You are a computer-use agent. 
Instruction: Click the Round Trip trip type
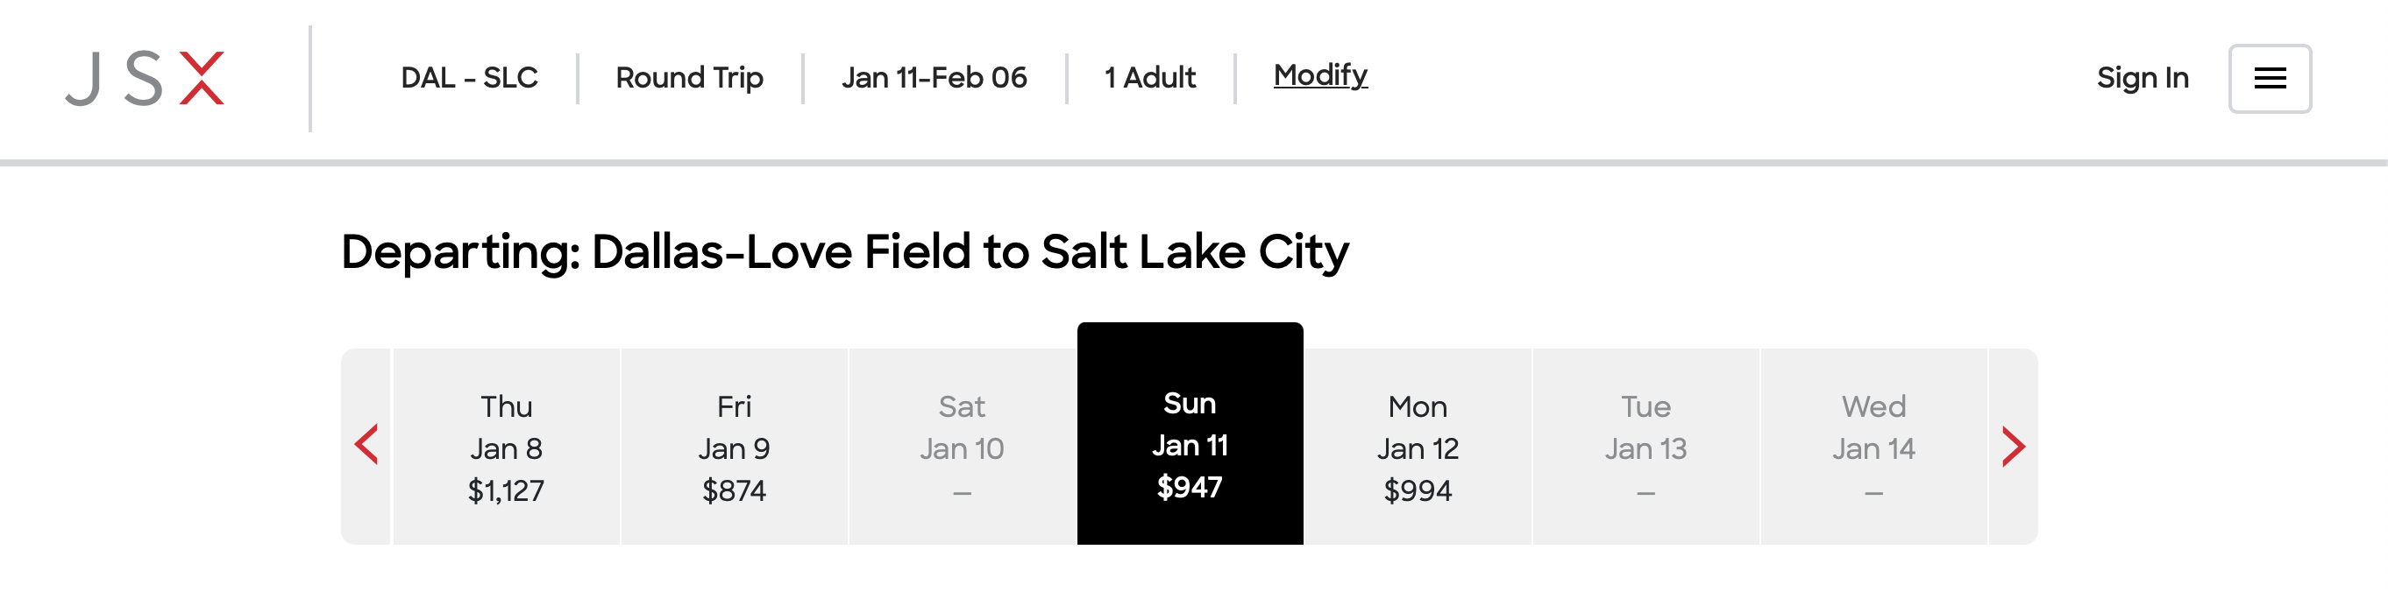[689, 78]
